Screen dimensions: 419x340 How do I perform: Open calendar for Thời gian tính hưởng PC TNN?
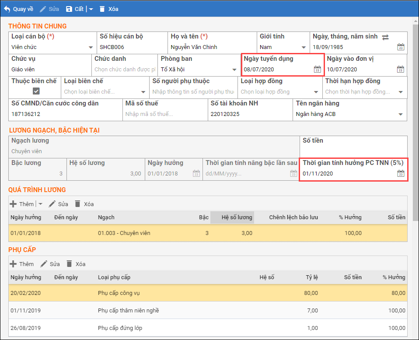[400, 174]
